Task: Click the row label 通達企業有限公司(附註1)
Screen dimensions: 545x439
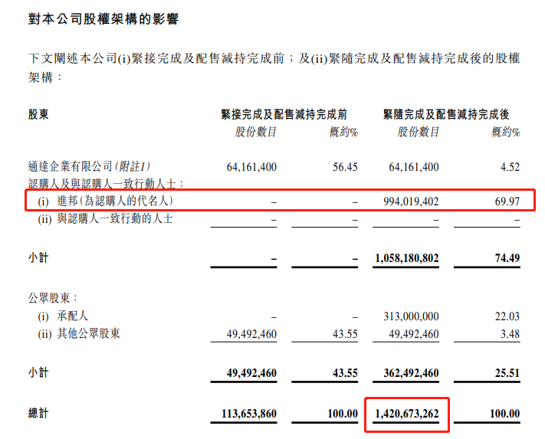Action: (89, 167)
